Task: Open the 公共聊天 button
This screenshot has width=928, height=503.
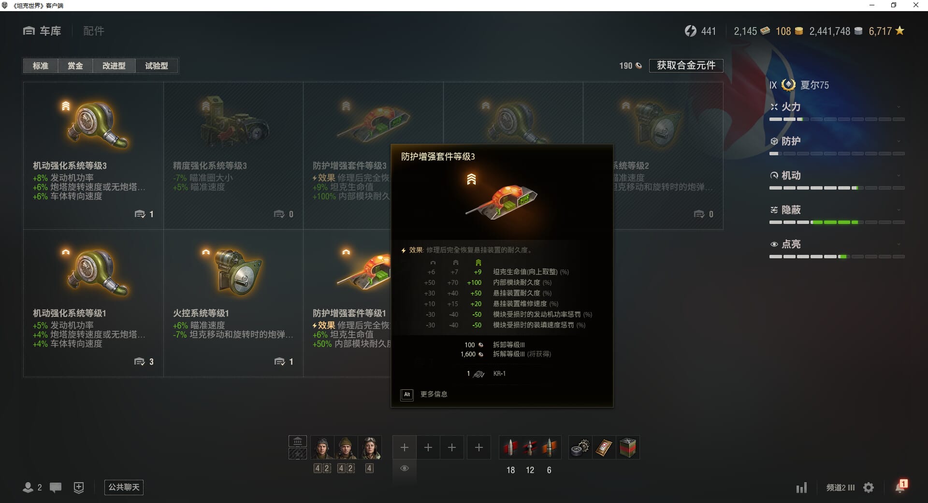Action: (124, 487)
